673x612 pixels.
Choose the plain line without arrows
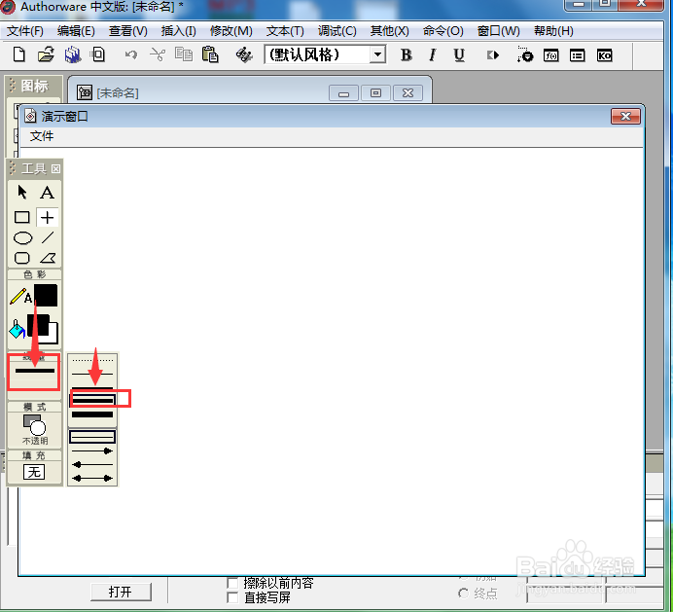[x=92, y=437]
